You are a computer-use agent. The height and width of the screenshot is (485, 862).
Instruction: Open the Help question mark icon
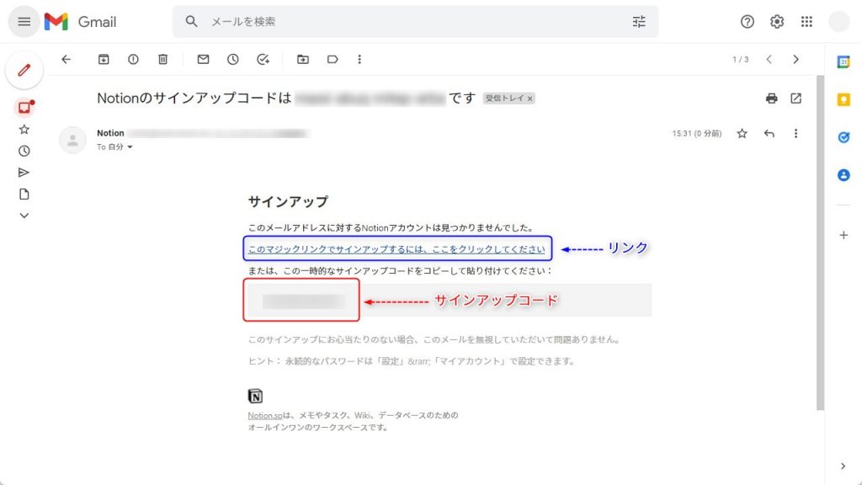pyautogui.click(x=747, y=21)
